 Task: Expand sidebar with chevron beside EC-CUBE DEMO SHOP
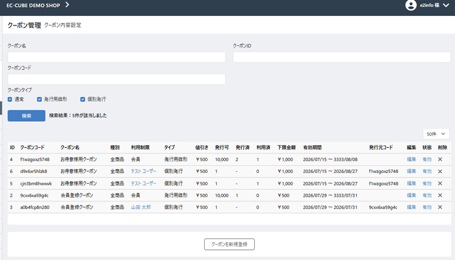pyautogui.click(x=67, y=5)
